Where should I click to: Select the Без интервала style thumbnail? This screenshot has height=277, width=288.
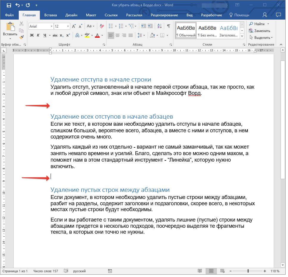(207, 30)
